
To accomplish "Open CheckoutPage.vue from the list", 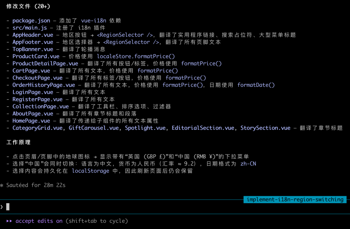I will point(38,78).
